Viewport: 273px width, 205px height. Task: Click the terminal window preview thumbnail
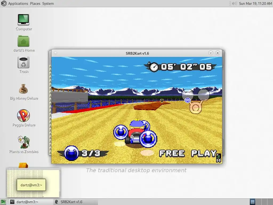[33, 183]
